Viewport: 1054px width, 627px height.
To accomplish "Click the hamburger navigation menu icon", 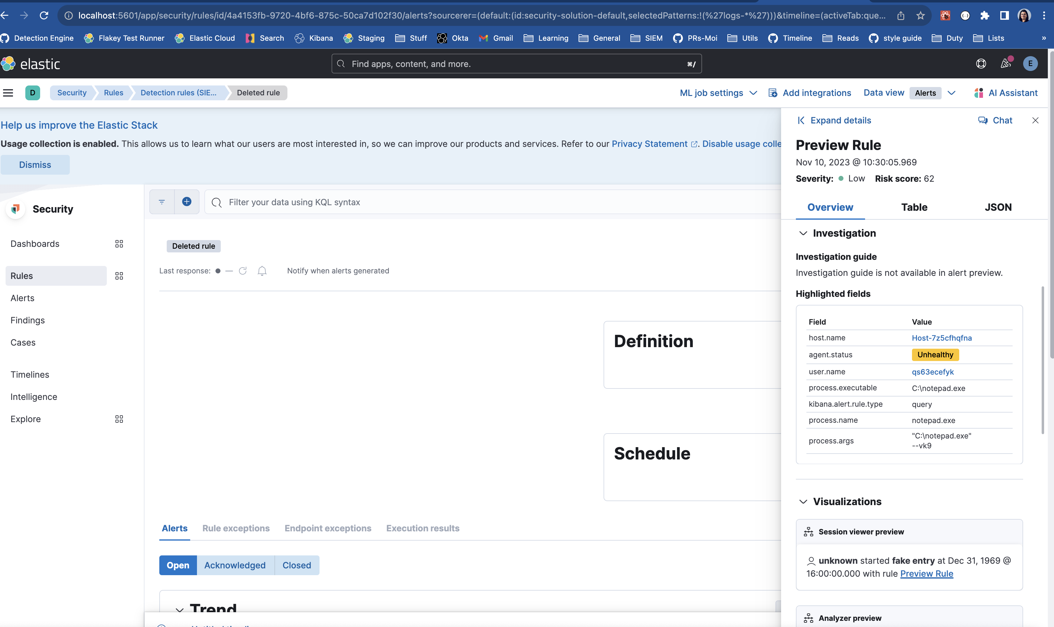I will (8, 93).
